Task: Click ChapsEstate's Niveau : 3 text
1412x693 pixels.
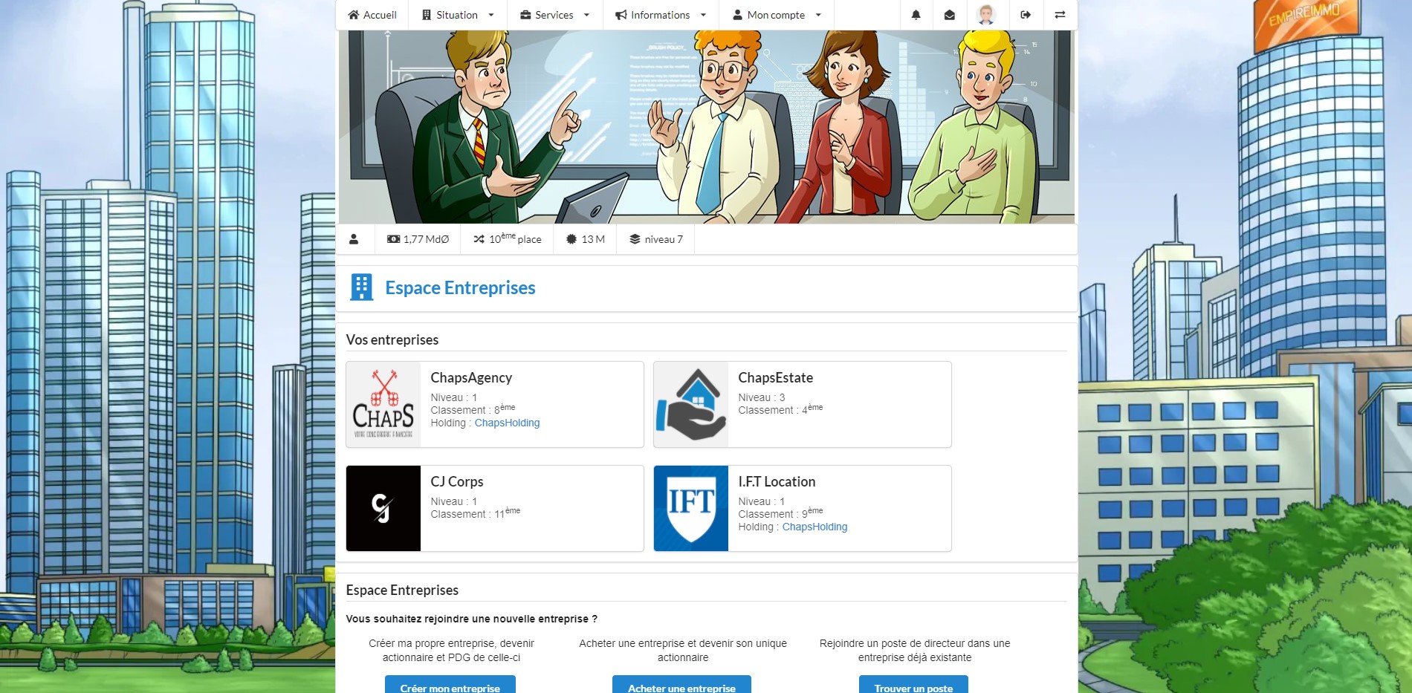Action: [762, 397]
